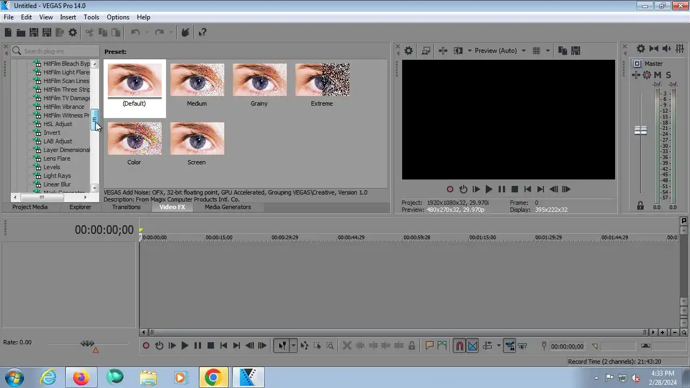Toggle Master bus Solo button S
The height and width of the screenshot is (388, 690).
[x=668, y=75]
